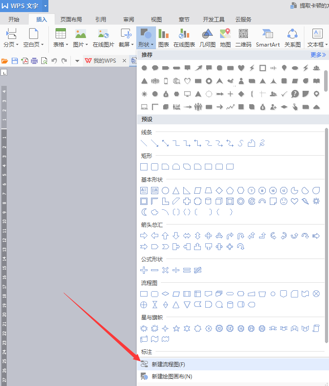Image resolution: width=329 pixels, height=386 pixels.
Task: Click the 关系图 relationship diagram icon
Action: [292, 37]
